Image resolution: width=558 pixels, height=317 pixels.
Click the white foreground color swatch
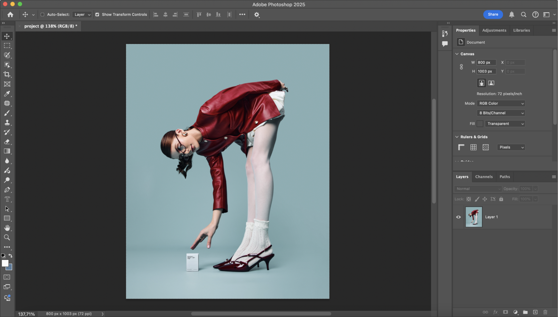(x=5, y=263)
